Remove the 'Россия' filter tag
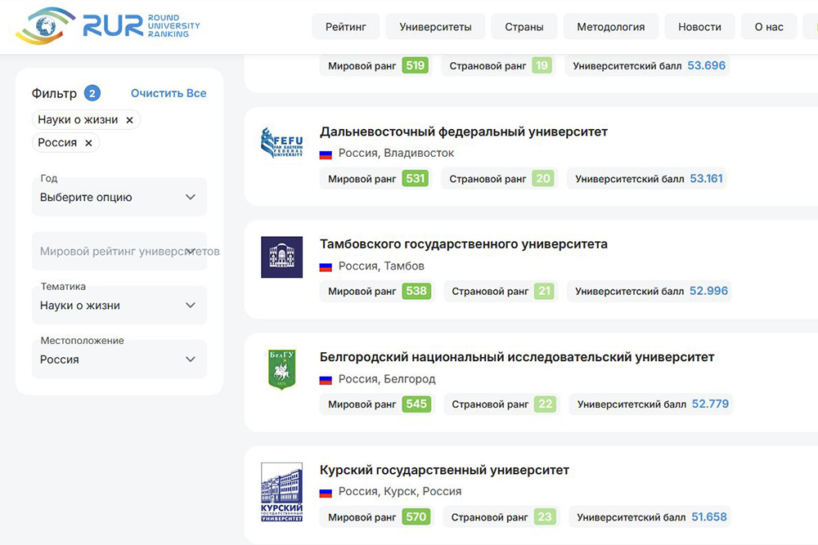This screenshot has width=818, height=545. pyautogui.click(x=88, y=143)
